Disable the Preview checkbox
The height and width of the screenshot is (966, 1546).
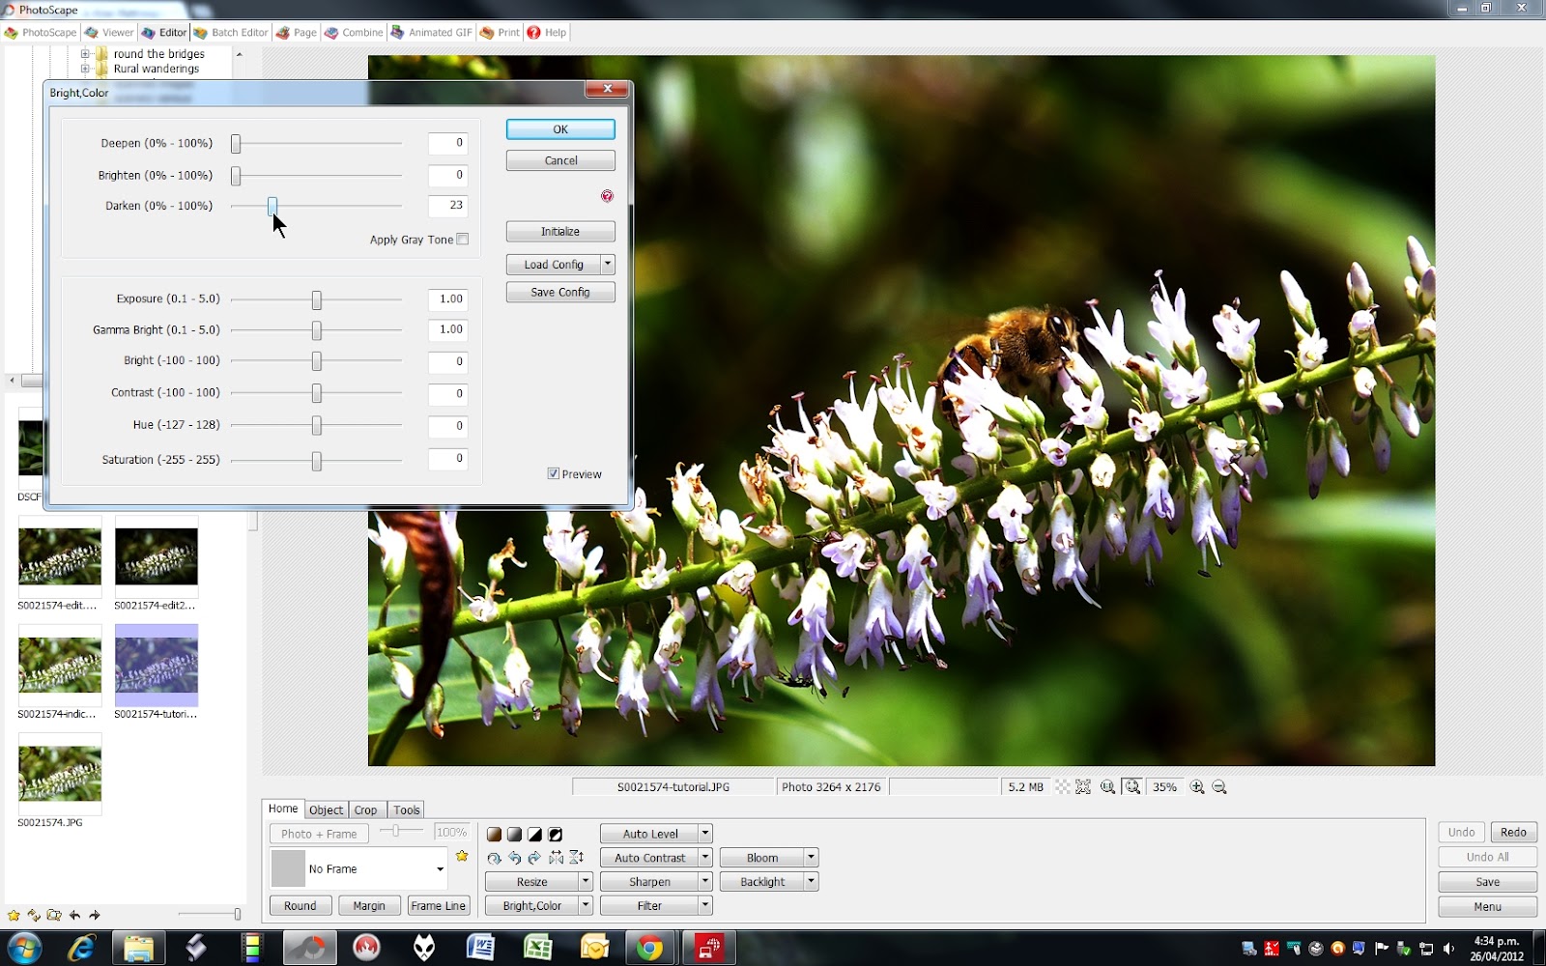[x=554, y=473]
